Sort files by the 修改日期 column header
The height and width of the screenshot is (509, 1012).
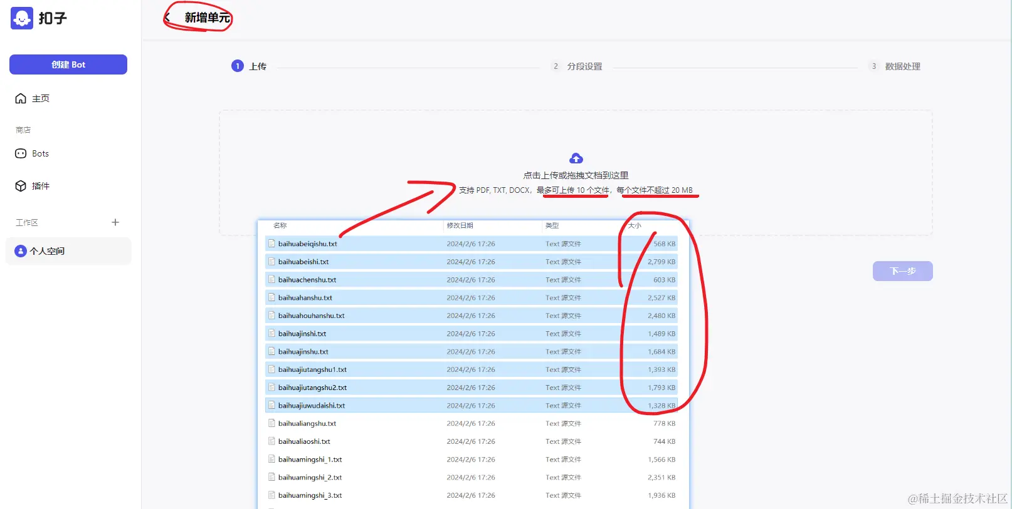(460, 225)
